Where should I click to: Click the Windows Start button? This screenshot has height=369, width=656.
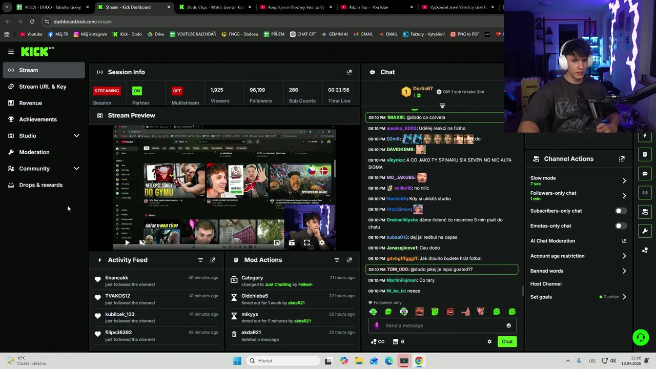237,361
